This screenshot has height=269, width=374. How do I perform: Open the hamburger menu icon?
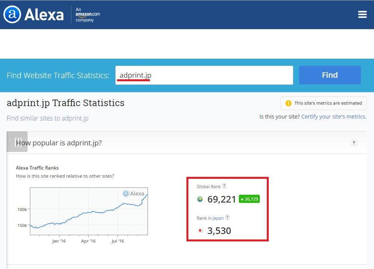pyautogui.click(x=362, y=14)
